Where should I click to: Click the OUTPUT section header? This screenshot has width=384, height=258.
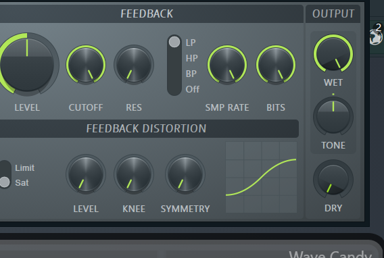[x=333, y=14]
